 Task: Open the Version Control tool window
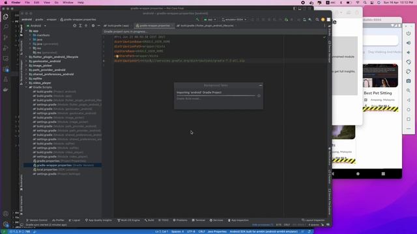click(36, 220)
